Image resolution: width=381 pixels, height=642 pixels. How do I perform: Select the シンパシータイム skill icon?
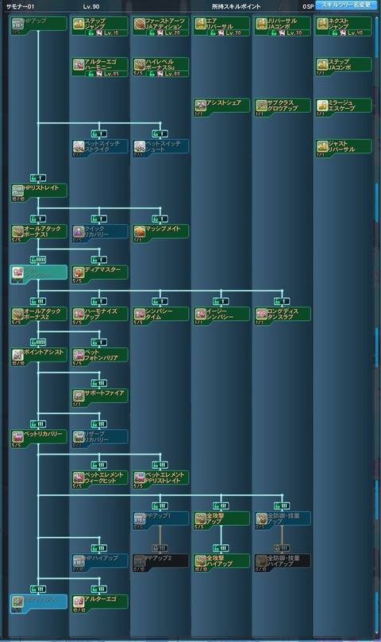139,314
